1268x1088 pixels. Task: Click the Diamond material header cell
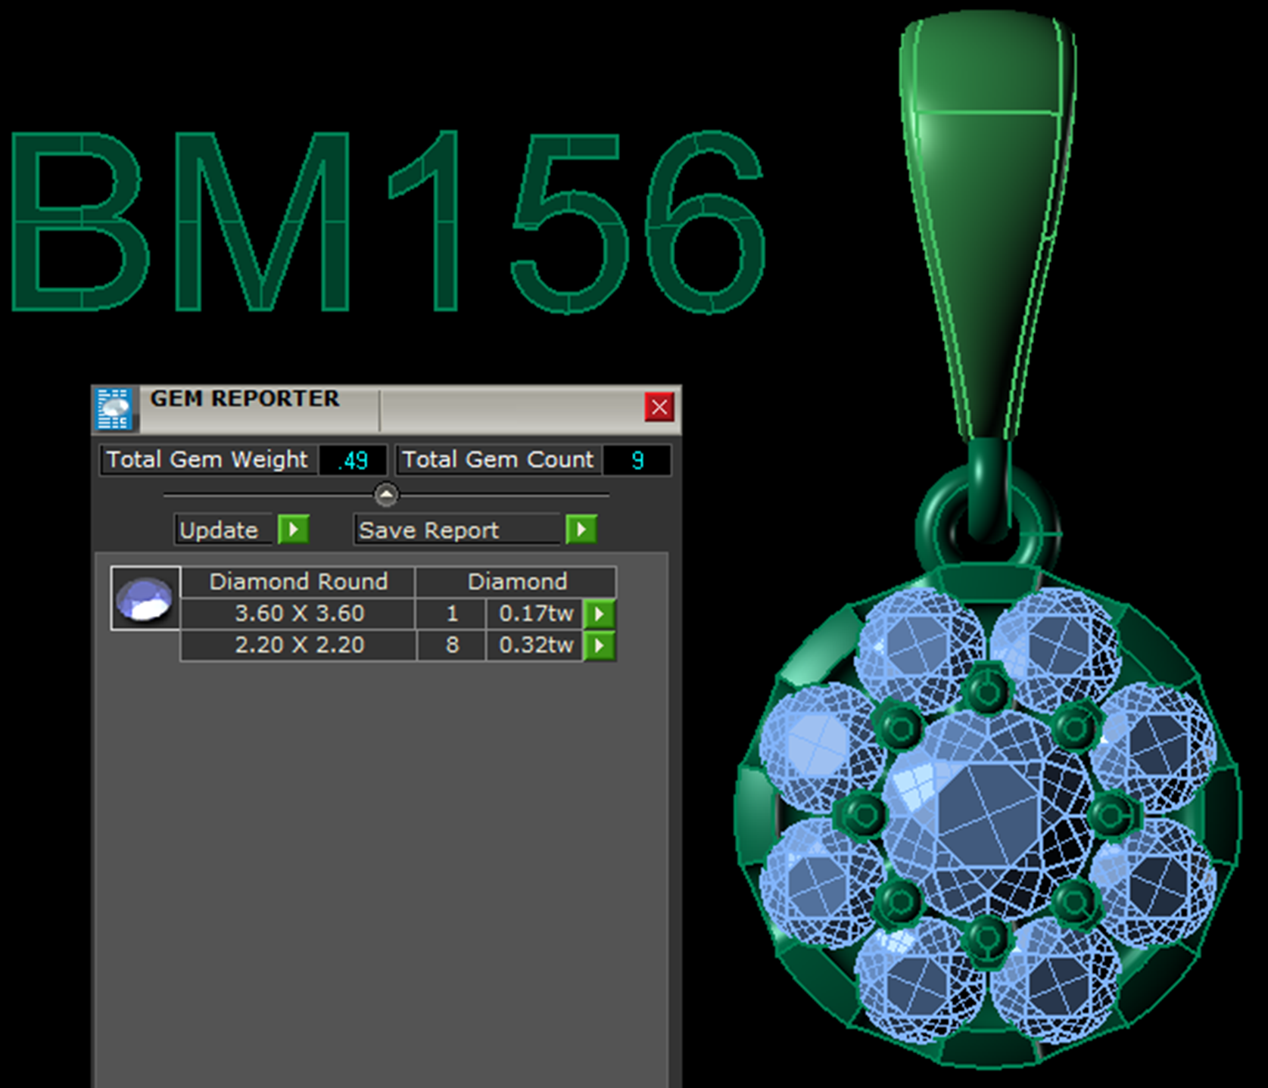pyautogui.click(x=516, y=581)
